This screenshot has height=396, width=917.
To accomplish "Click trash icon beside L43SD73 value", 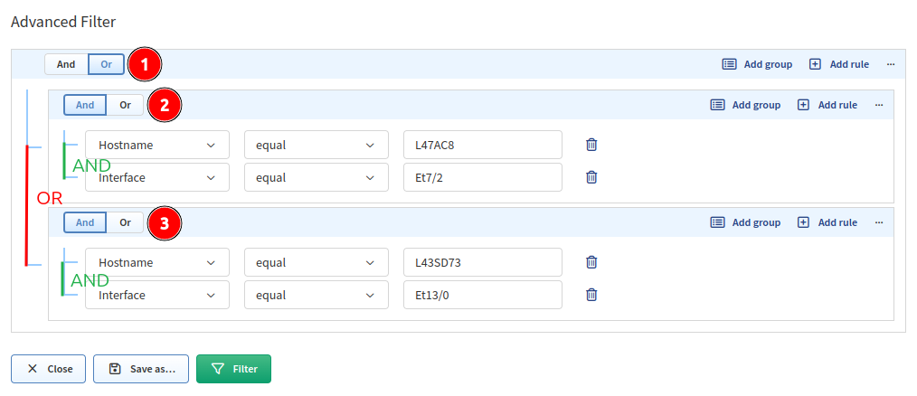I will (591, 262).
